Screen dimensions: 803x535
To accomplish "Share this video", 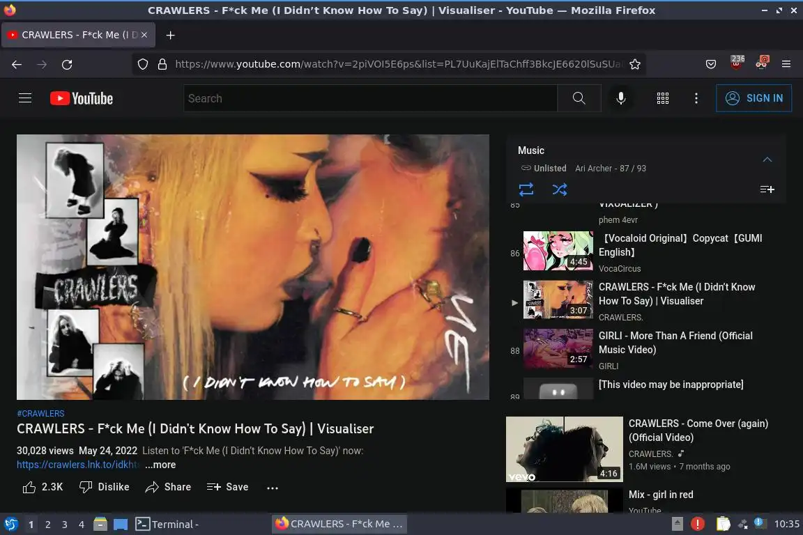I will tap(168, 487).
